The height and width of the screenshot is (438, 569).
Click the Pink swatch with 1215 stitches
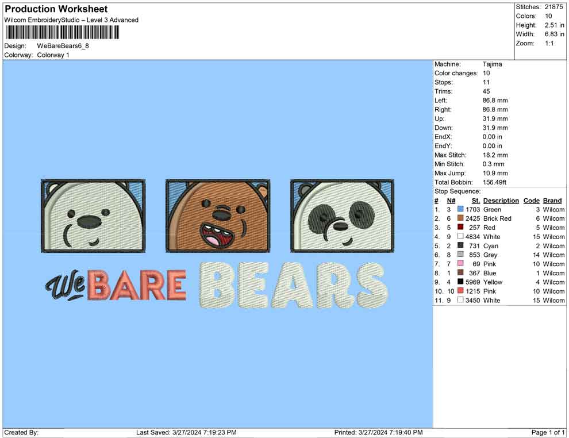point(460,291)
